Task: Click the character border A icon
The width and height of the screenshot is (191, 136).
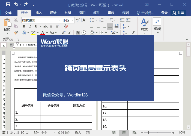Action: tap(84, 20)
